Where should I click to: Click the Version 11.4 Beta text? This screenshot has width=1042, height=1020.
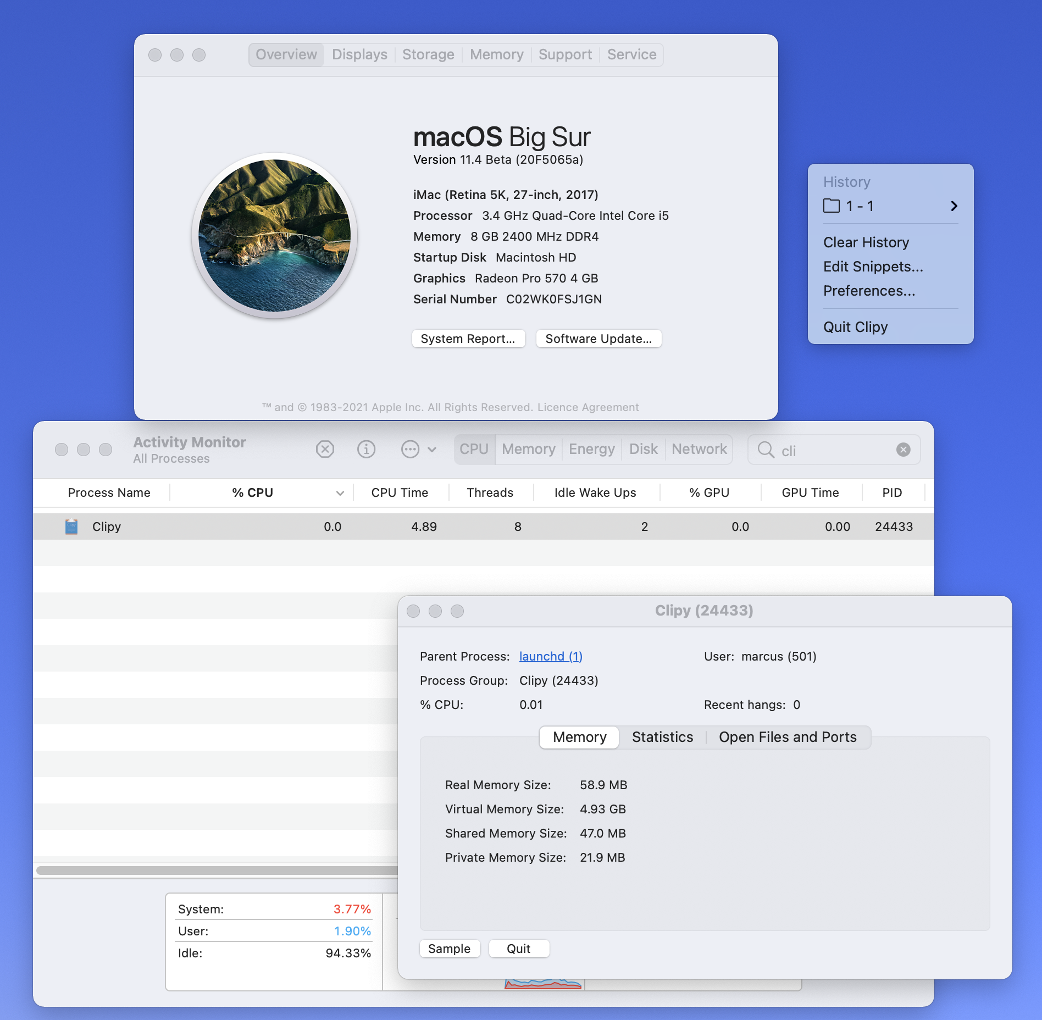pyautogui.click(x=498, y=159)
